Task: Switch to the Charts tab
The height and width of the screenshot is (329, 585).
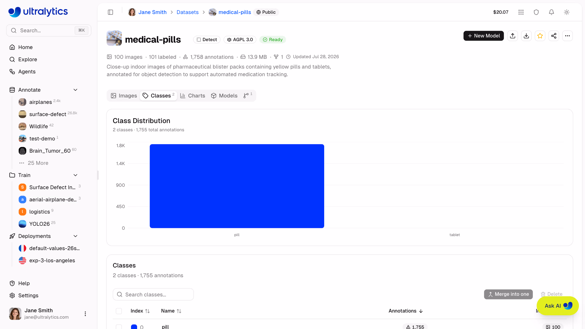Action: [x=193, y=96]
